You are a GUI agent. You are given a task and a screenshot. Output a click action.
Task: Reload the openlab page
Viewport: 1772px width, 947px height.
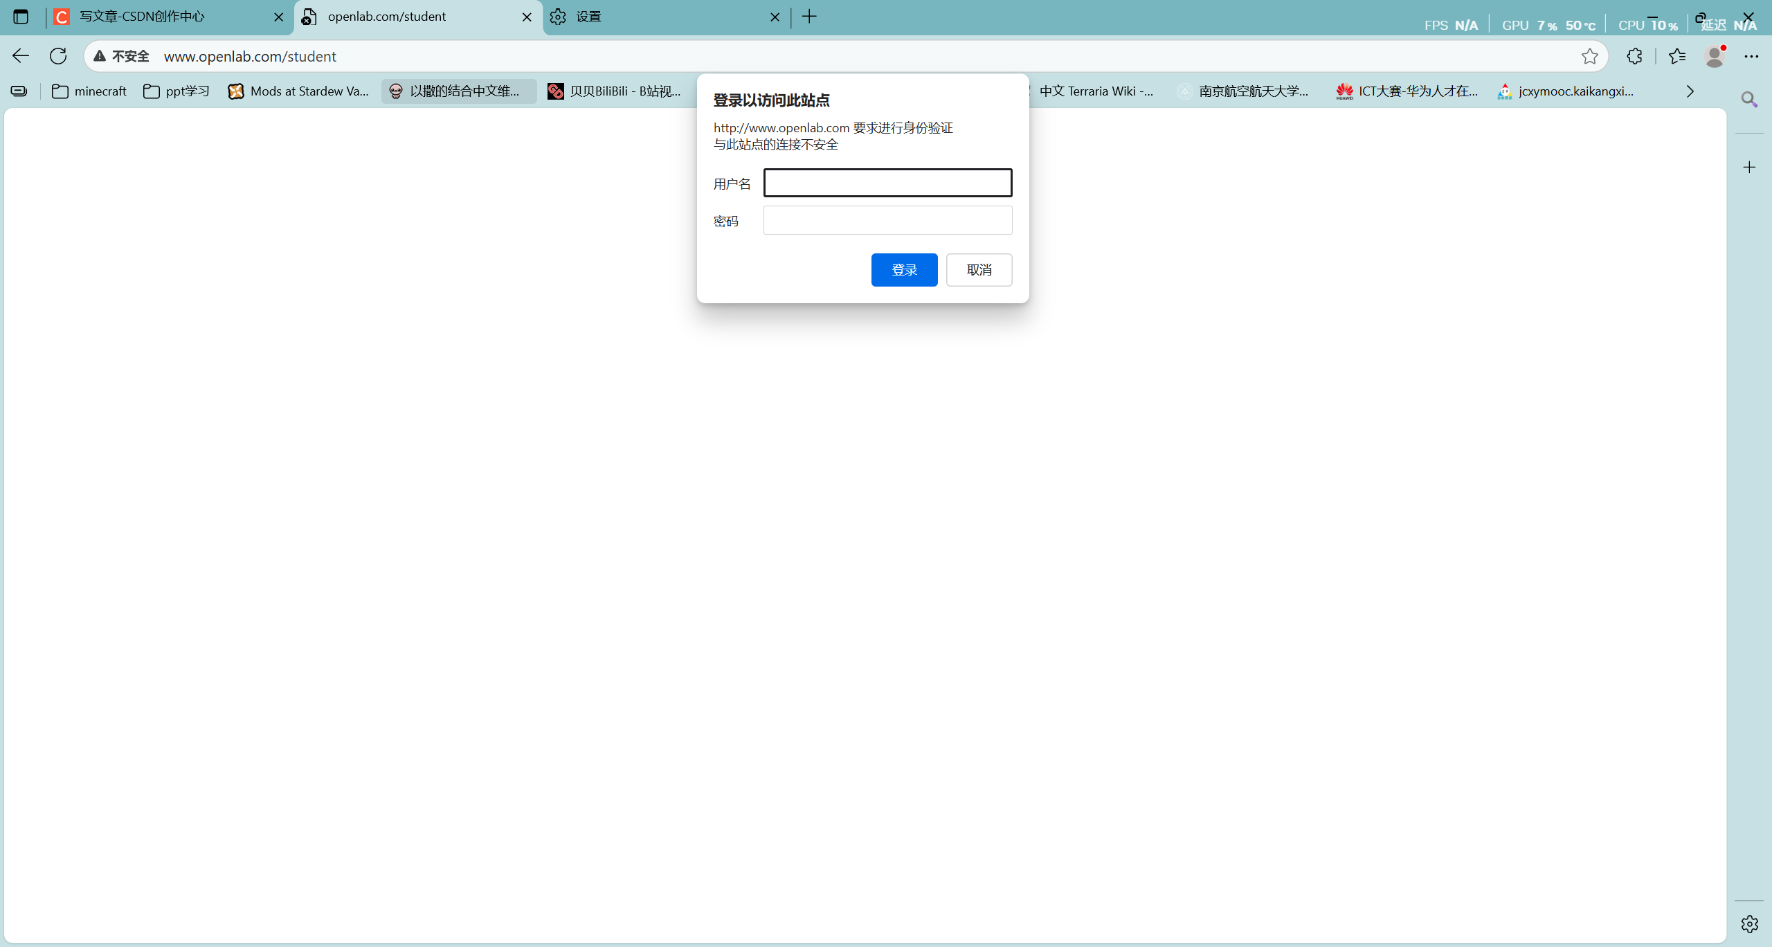click(58, 56)
